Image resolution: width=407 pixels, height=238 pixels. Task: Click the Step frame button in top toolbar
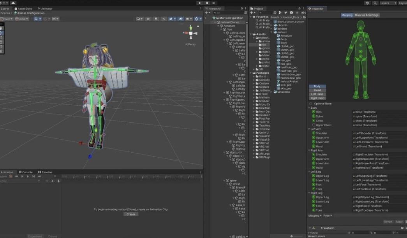tap(213, 3)
